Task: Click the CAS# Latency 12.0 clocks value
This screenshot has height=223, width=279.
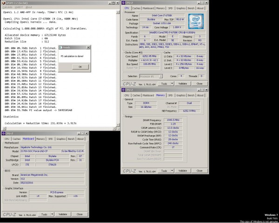Action: coord(173,128)
